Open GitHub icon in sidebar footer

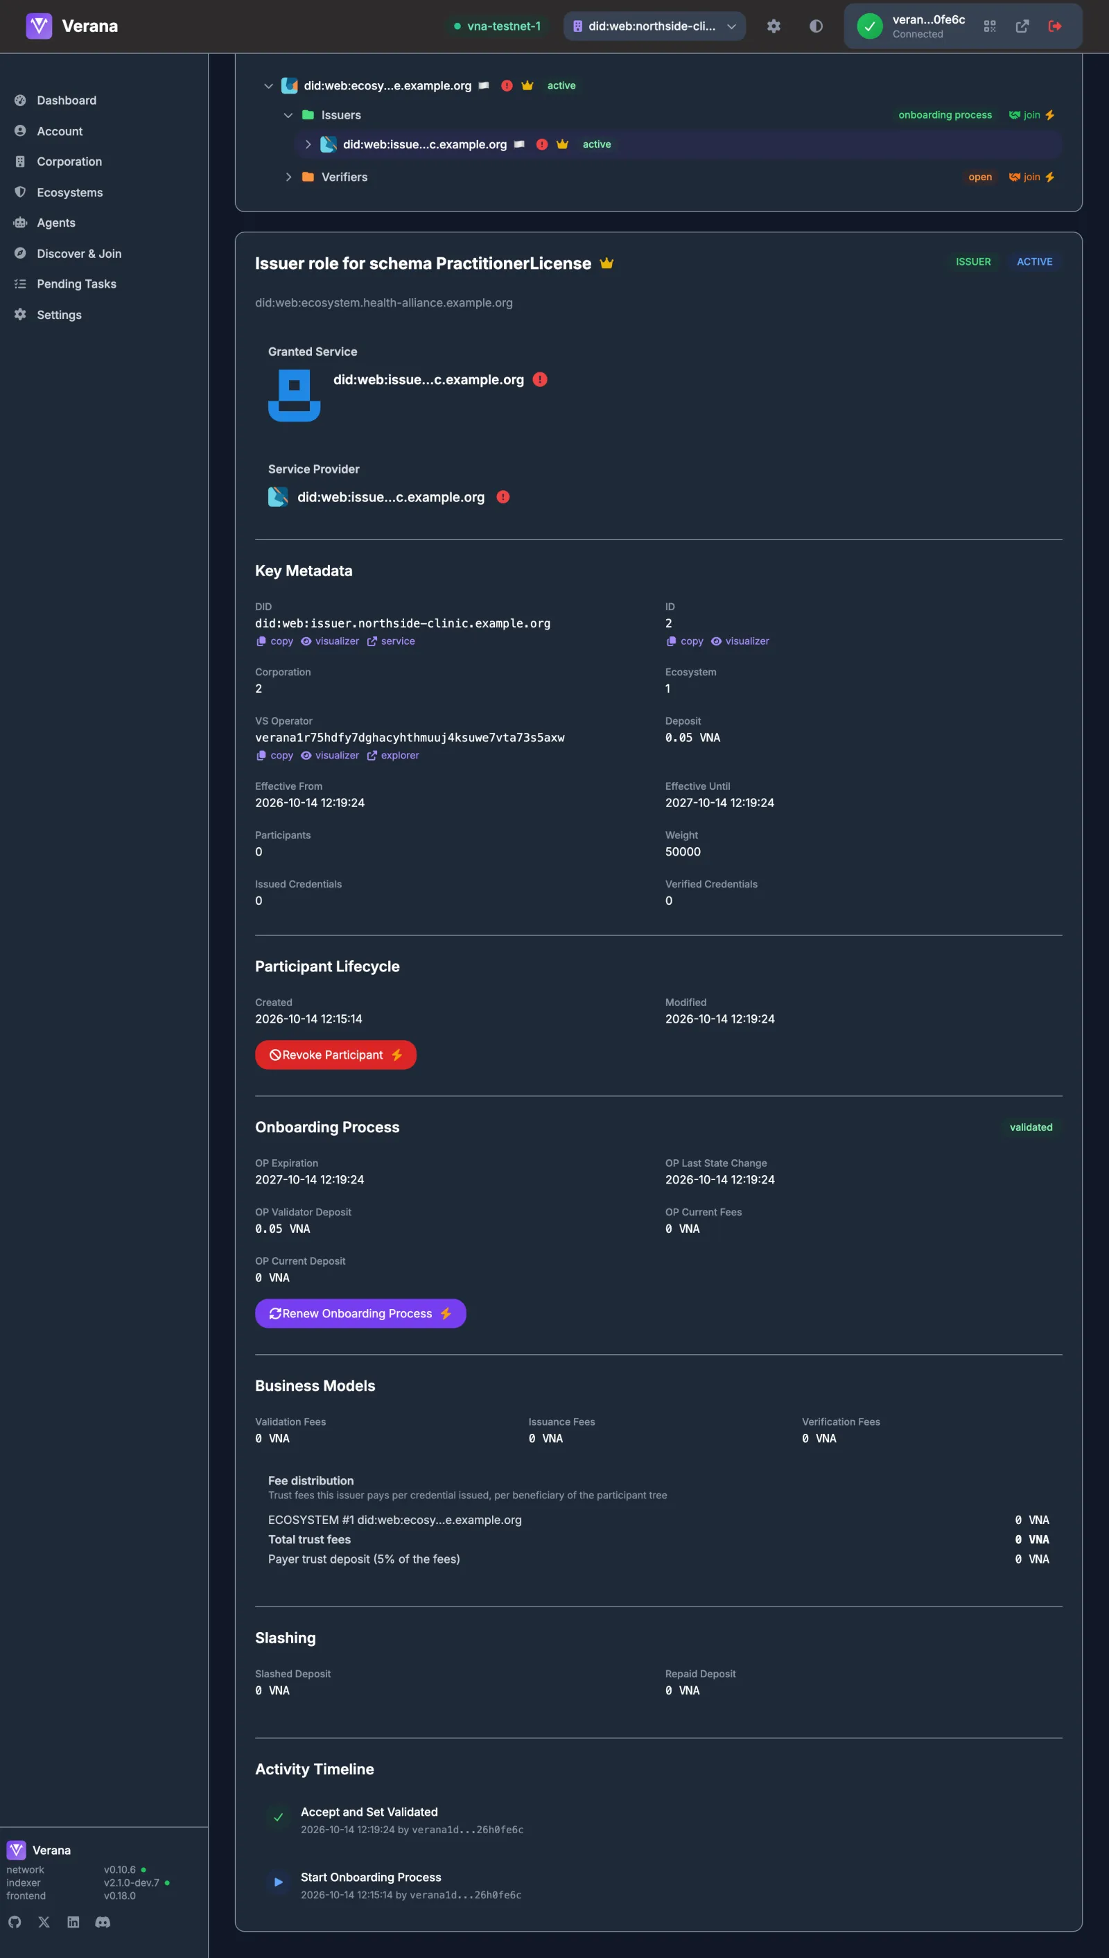pyautogui.click(x=15, y=1922)
